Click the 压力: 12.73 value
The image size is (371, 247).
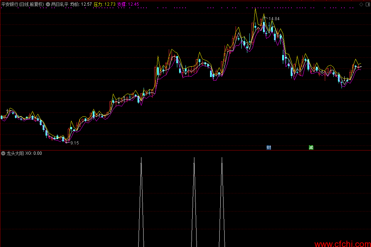tap(104, 4)
